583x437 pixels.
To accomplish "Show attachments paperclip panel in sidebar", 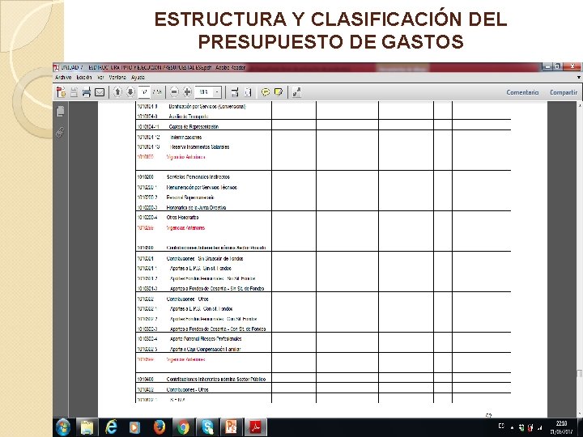I will pos(60,132).
